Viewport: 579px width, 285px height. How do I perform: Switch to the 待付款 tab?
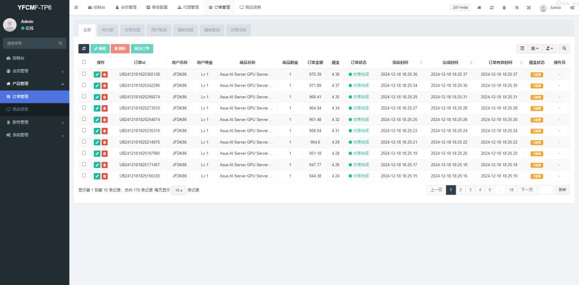click(x=107, y=29)
